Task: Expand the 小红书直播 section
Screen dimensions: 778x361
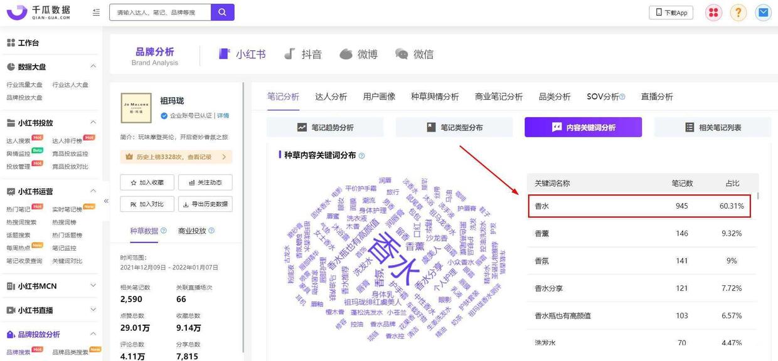Action: click(x=93, y=309)
